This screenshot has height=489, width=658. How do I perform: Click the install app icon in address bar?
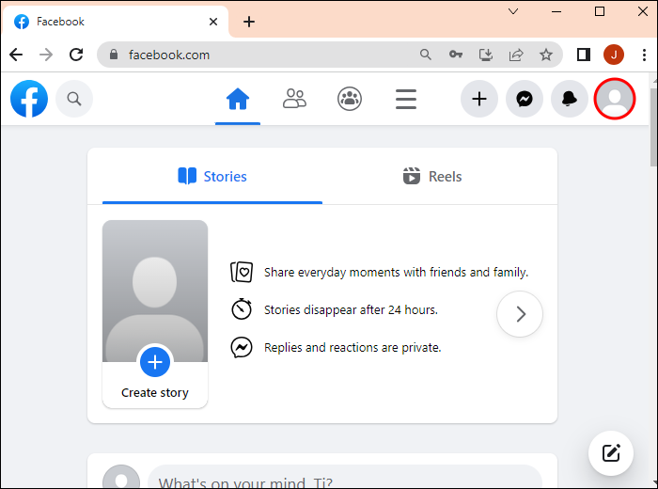click(x=486, y=55)
